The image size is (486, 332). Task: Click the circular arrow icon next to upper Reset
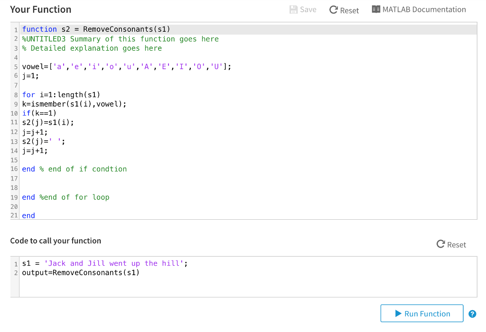pyautogui.click(x=334, y=10)
